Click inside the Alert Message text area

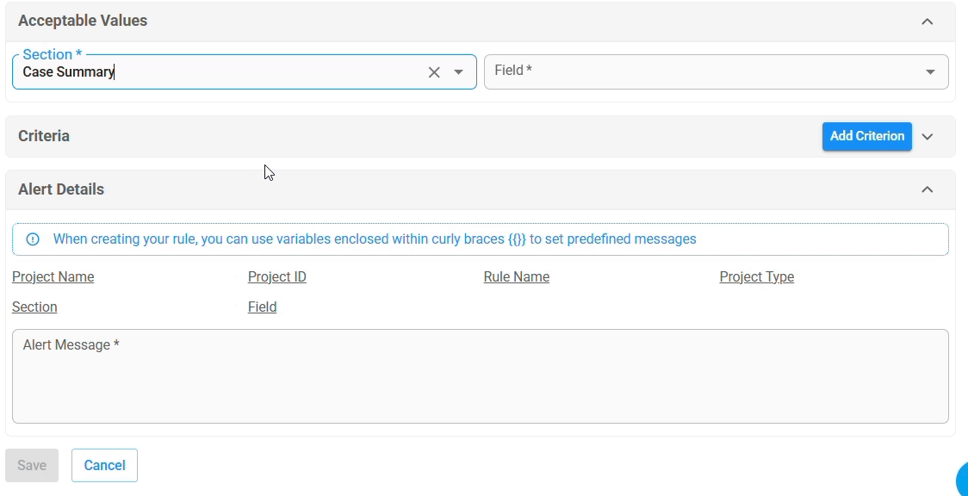(481, 376)
